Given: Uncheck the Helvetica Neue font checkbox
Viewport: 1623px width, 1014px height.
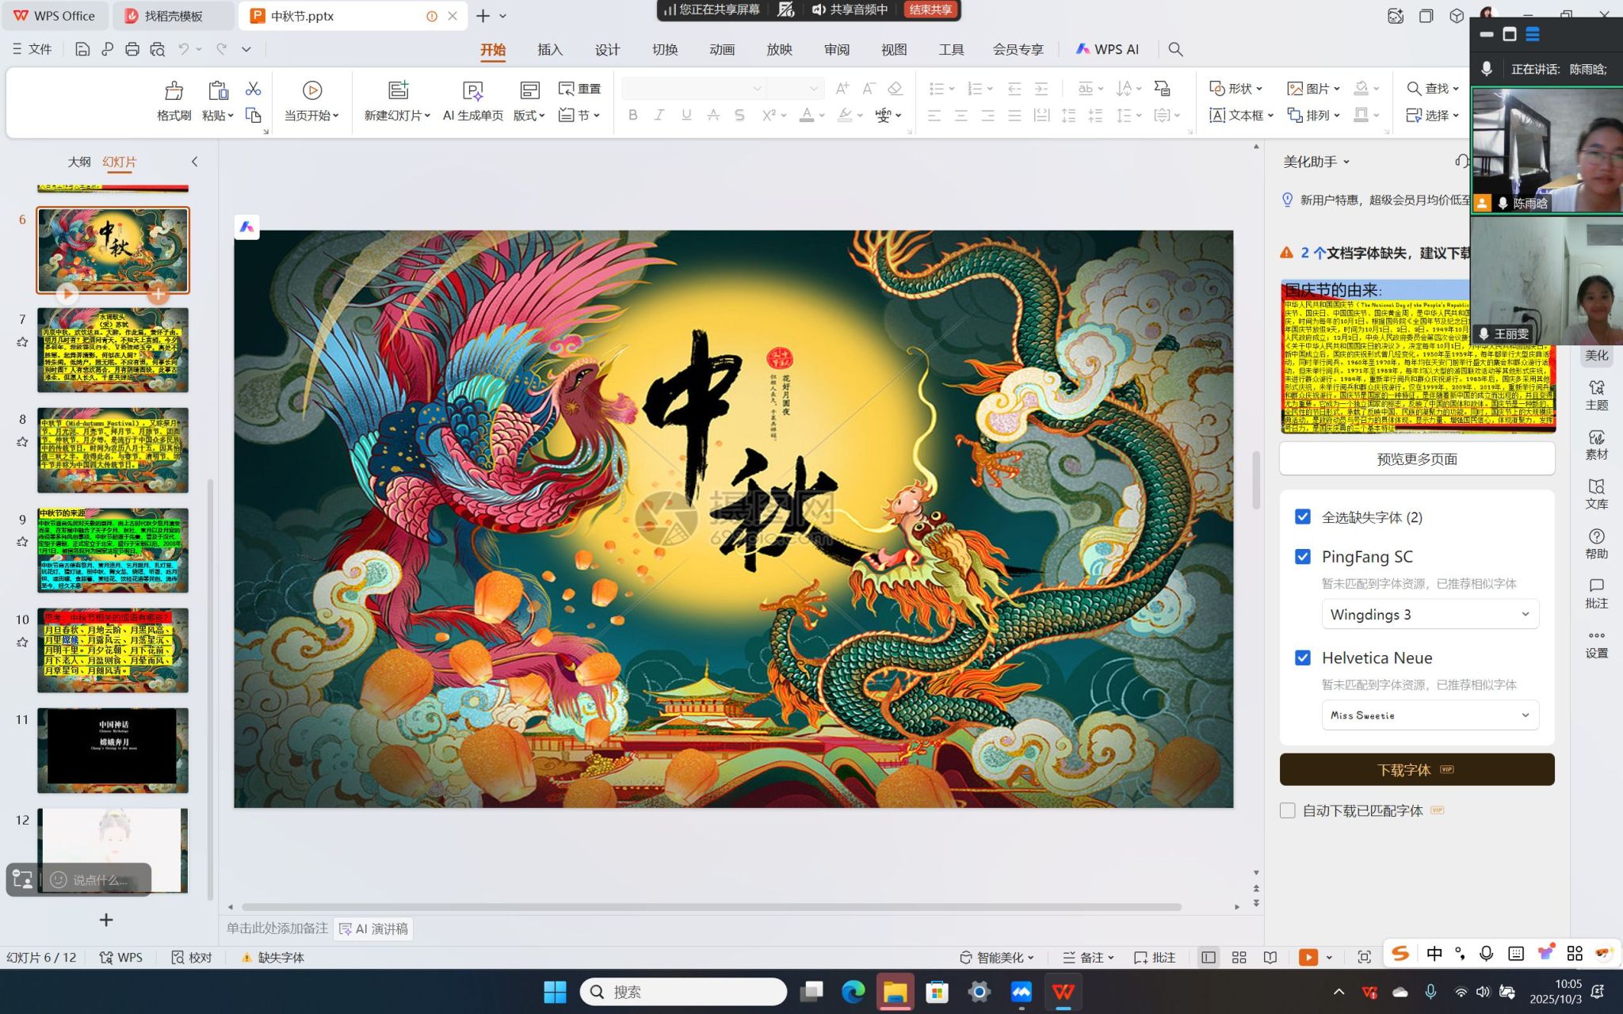Looking at the screenshot, I should coord(1302,658).
